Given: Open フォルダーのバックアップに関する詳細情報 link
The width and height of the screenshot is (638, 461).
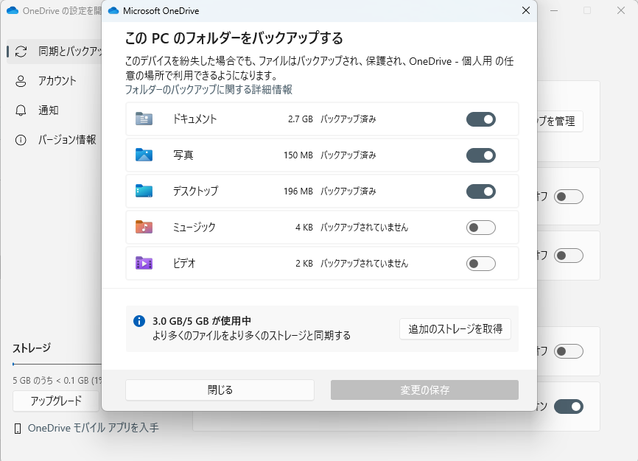Looking at the screenshot, I should pos(208,90).
